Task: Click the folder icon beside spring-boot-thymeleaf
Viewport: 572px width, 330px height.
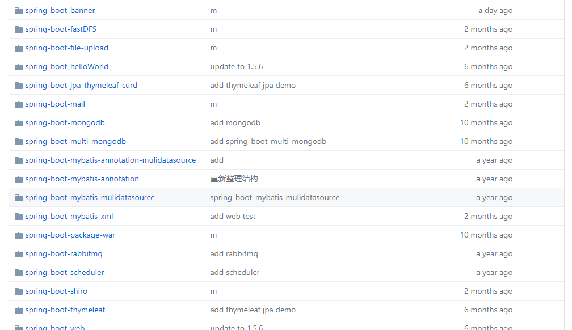Action: pyautogui.click(x=19, y=310)
